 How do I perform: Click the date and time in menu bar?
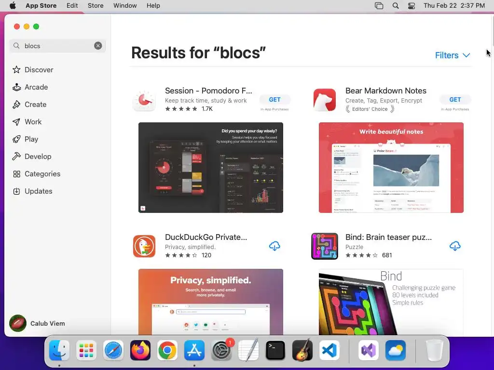(x=454, y=6)
